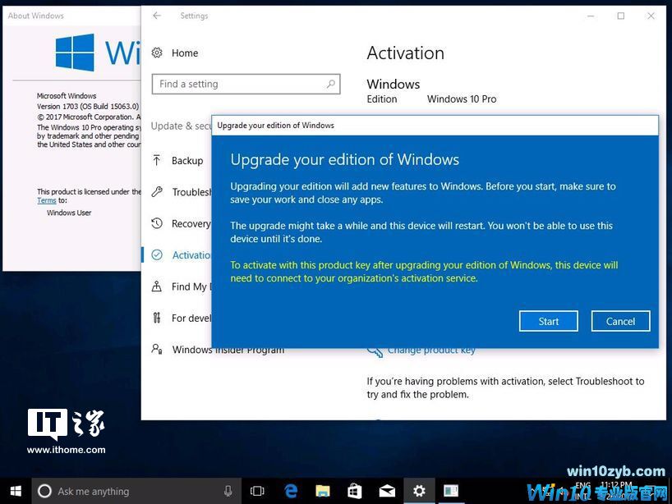
Task: Click the Windows 10 Pro edition value
Action: pos(462,99)
